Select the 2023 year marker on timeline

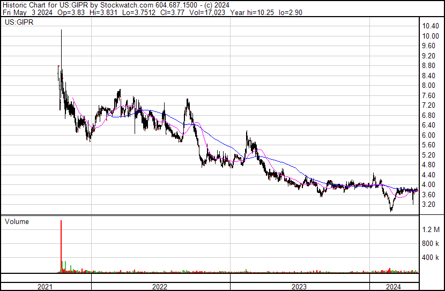[x=299, y=287]
